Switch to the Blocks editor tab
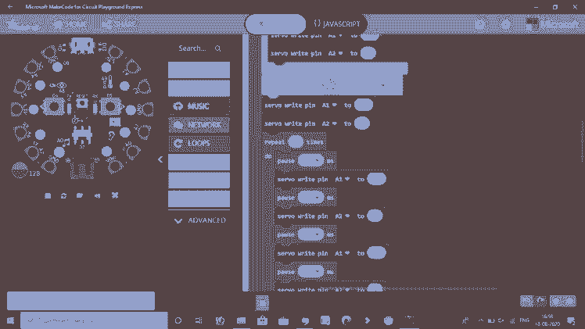 pos(275,24)
